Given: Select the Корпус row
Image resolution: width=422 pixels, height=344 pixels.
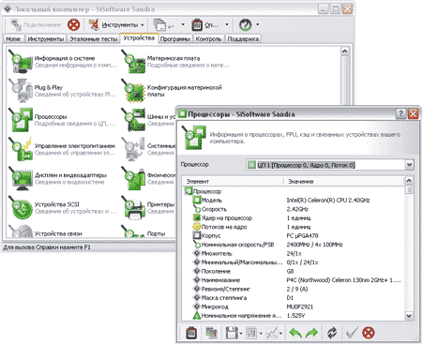Looking at the screenshot, I should tap(294, 235).
